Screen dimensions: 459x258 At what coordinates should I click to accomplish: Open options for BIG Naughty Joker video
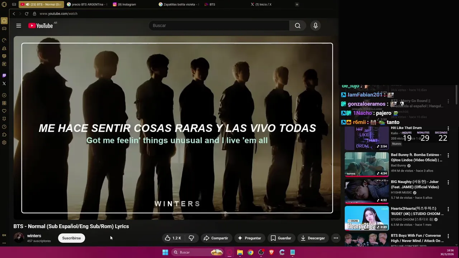click(x=448, y=182)
